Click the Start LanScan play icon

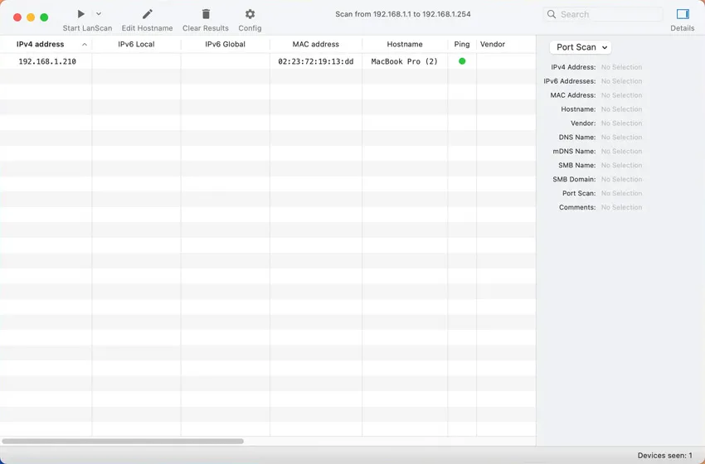pyautogui.click(x=80, y=14)
